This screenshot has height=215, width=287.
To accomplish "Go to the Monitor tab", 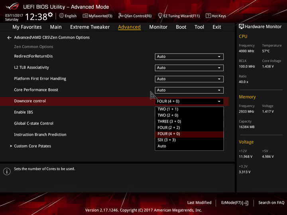I will [x=158, y=27].
